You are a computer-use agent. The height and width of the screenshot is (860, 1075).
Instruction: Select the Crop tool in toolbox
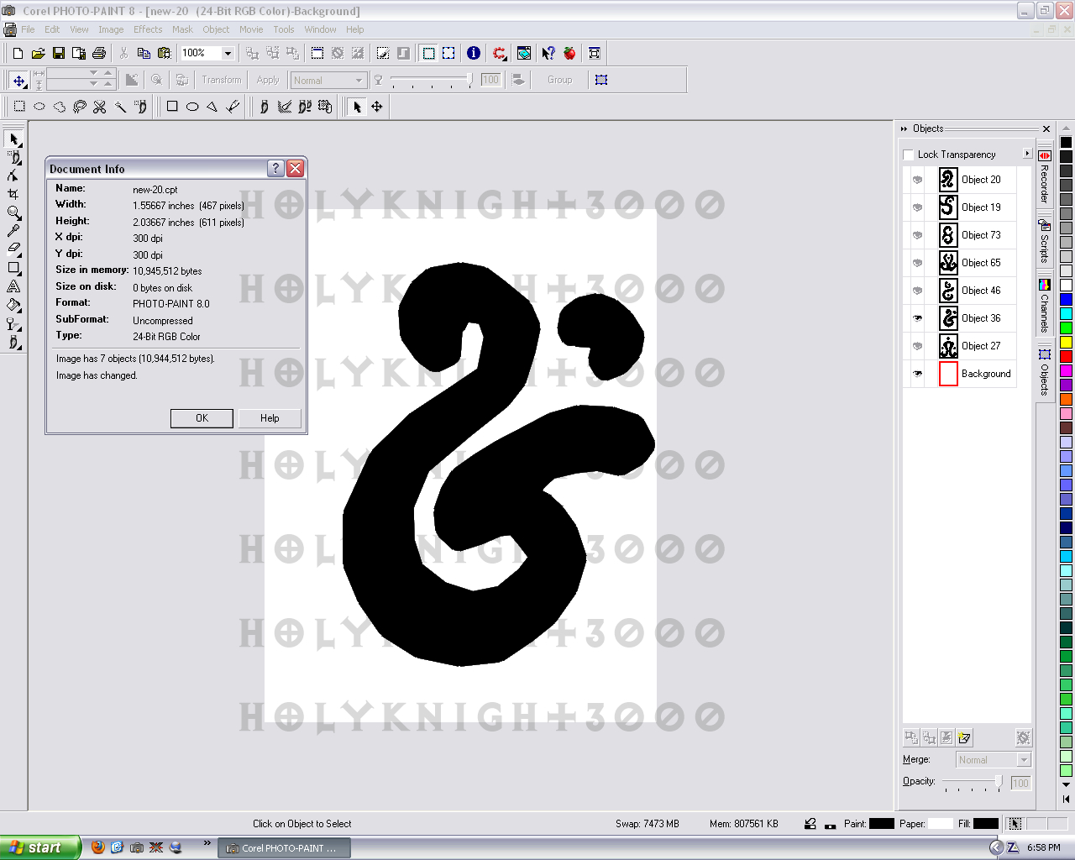pos(13,194)
